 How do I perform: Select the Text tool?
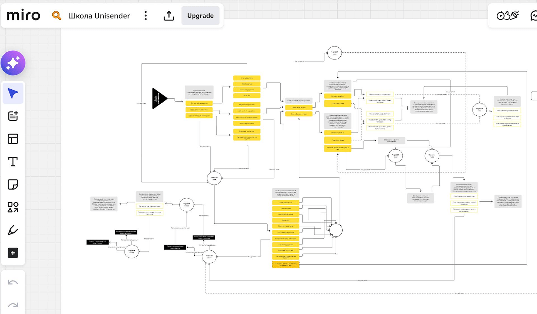coord(13,162)
